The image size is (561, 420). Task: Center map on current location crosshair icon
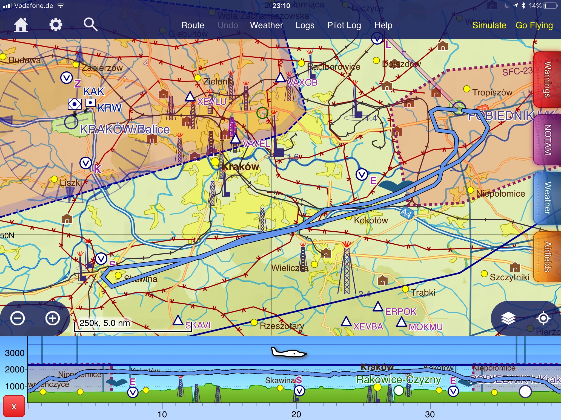pyautogui.click(x=543, y=318)
